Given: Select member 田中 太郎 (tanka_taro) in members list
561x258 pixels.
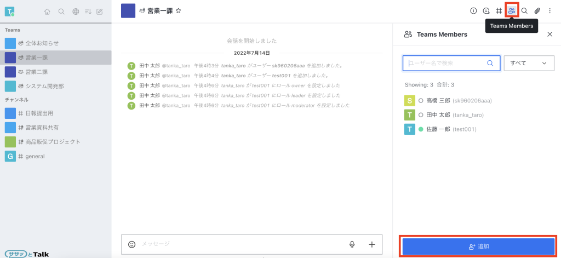Looking at the screenshot, I should [x=477, y=115].
